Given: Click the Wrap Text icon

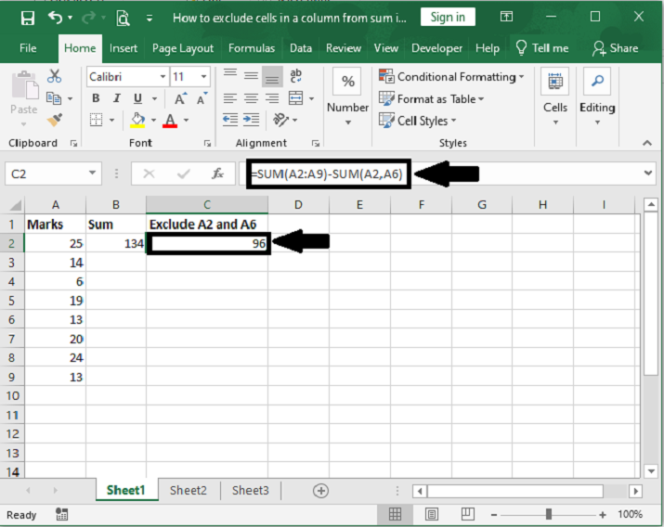Looking at the screenshot, I should [295, 76].
